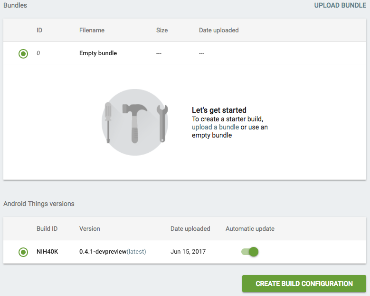Click the Jun 15, 2017 date cell
The image size is (370, 296).
188,252
